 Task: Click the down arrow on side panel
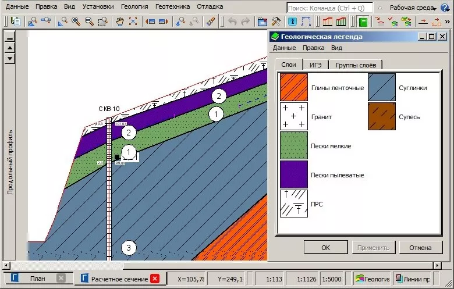(x=9, y=59)
